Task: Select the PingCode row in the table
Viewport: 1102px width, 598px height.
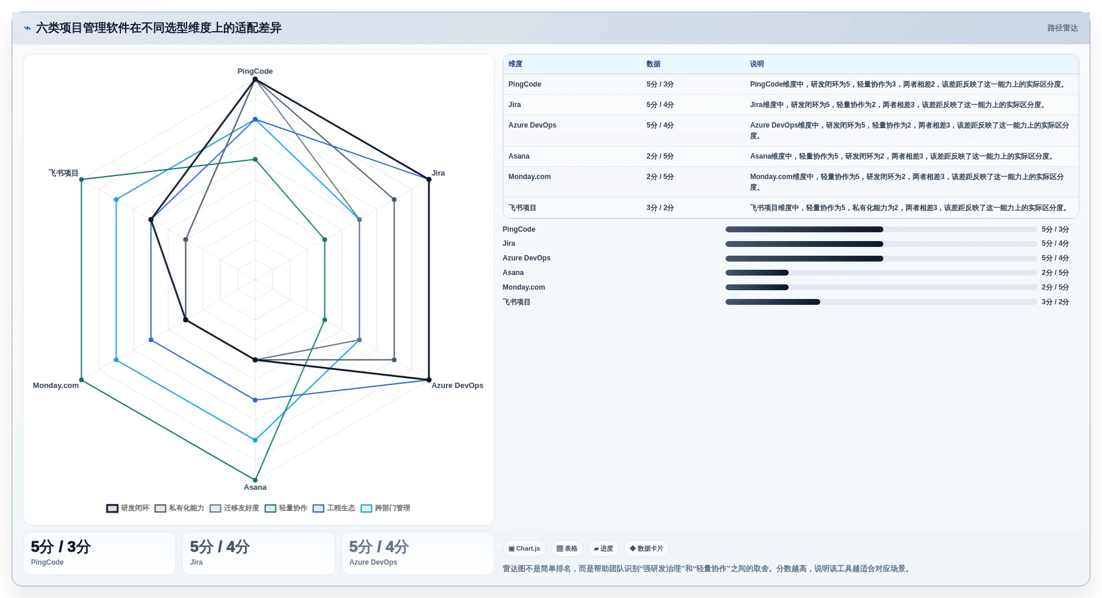Action: coord(790,84)
